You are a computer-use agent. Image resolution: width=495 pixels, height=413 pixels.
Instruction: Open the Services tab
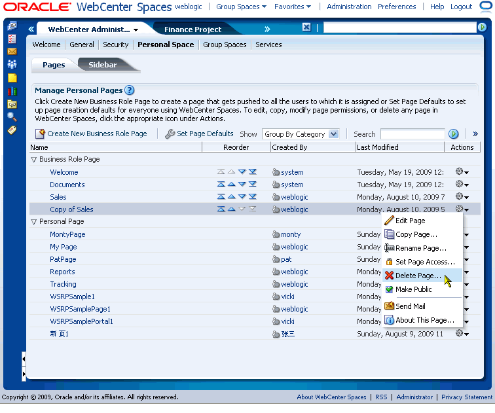(x=268, y=45)
